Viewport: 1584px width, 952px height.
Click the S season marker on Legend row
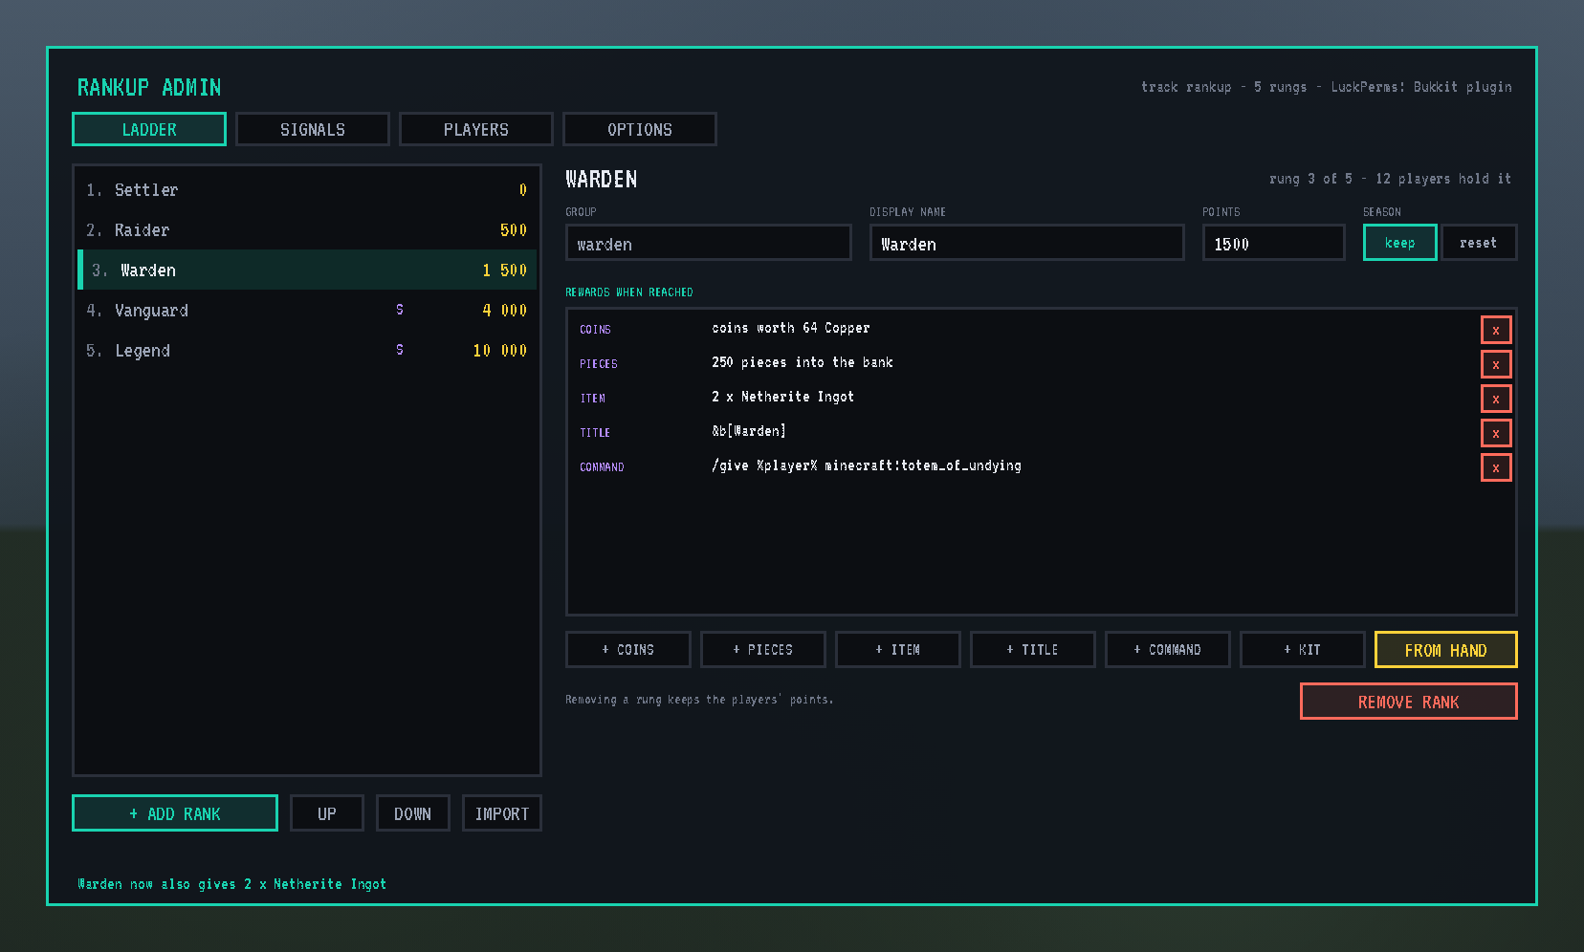coord(400,350)
